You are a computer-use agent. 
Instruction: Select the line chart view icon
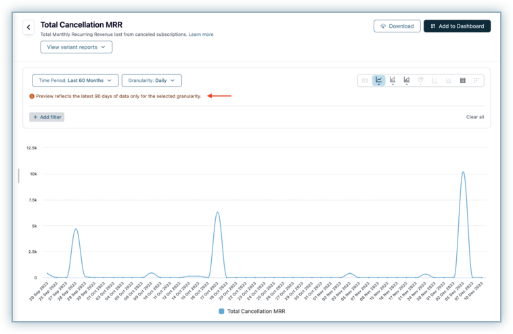point(379,80)
